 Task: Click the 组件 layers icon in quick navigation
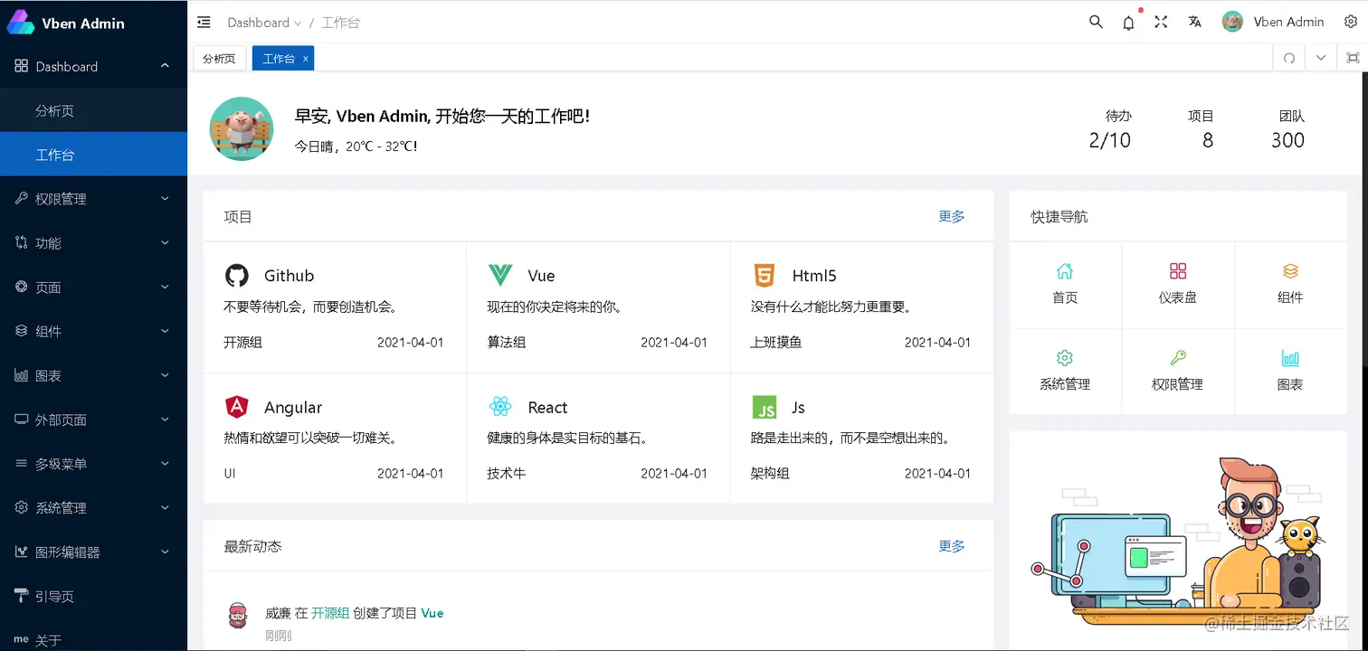coord(1290,271)
